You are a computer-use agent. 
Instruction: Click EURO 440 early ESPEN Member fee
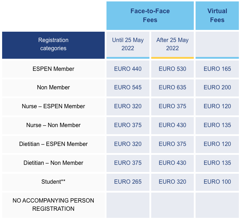(128, 69)
